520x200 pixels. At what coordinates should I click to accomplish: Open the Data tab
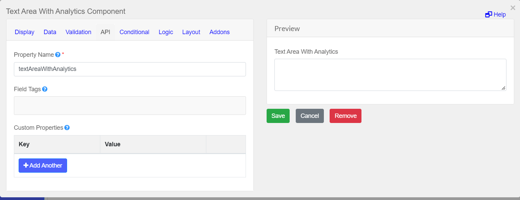coord(50,32)
